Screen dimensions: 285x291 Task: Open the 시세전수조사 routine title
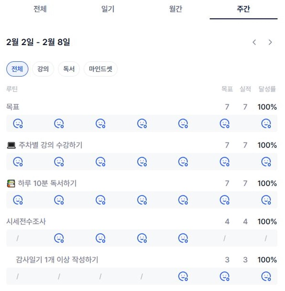(x=26, y=222)
